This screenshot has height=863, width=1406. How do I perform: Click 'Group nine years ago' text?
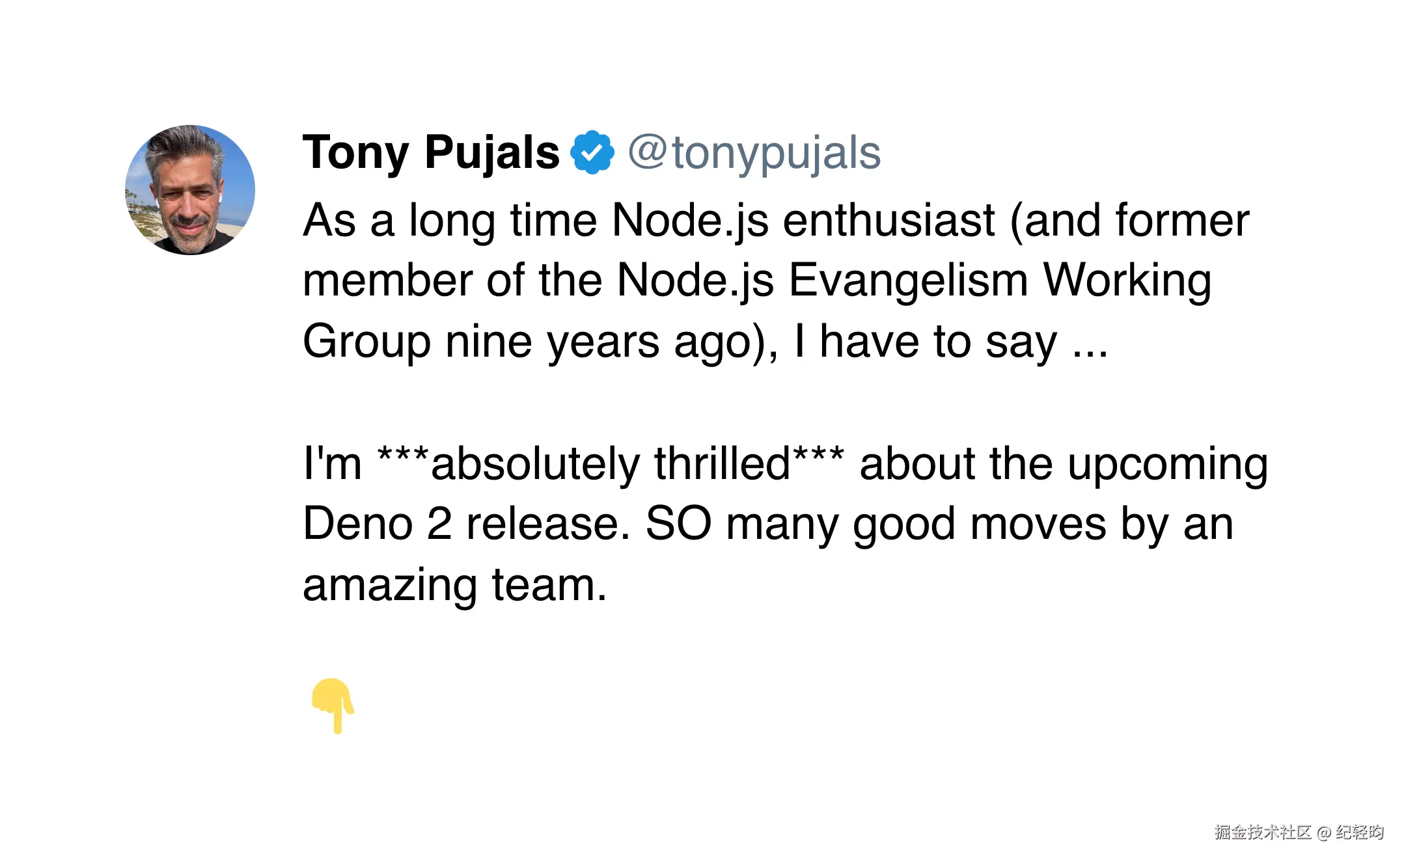(533, 342)
